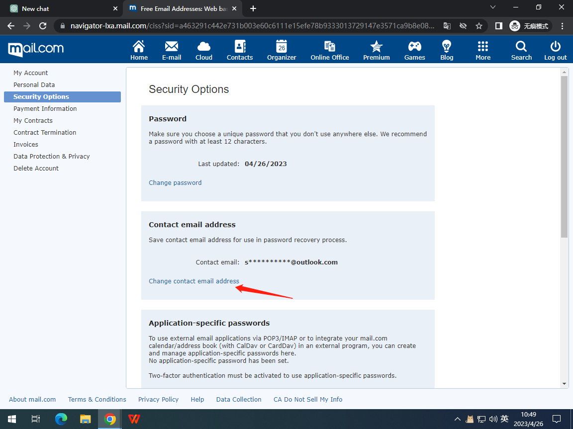This screenshot has height=429, width=573.
Task: Click the Change password link
Action: [175, 182]
